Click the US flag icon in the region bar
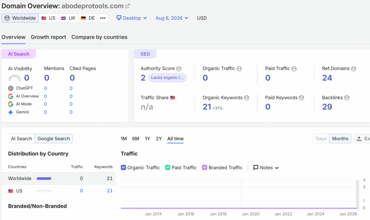 click(44, 18)
